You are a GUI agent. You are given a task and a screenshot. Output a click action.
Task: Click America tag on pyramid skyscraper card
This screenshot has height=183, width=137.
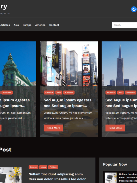coord(111,93)
